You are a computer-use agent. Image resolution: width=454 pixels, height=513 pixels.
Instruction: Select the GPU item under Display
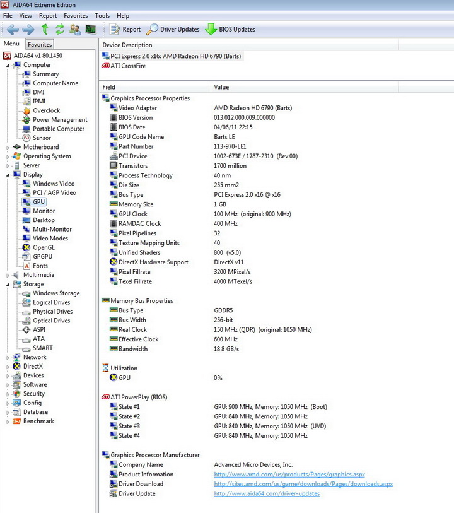[38, 202]
